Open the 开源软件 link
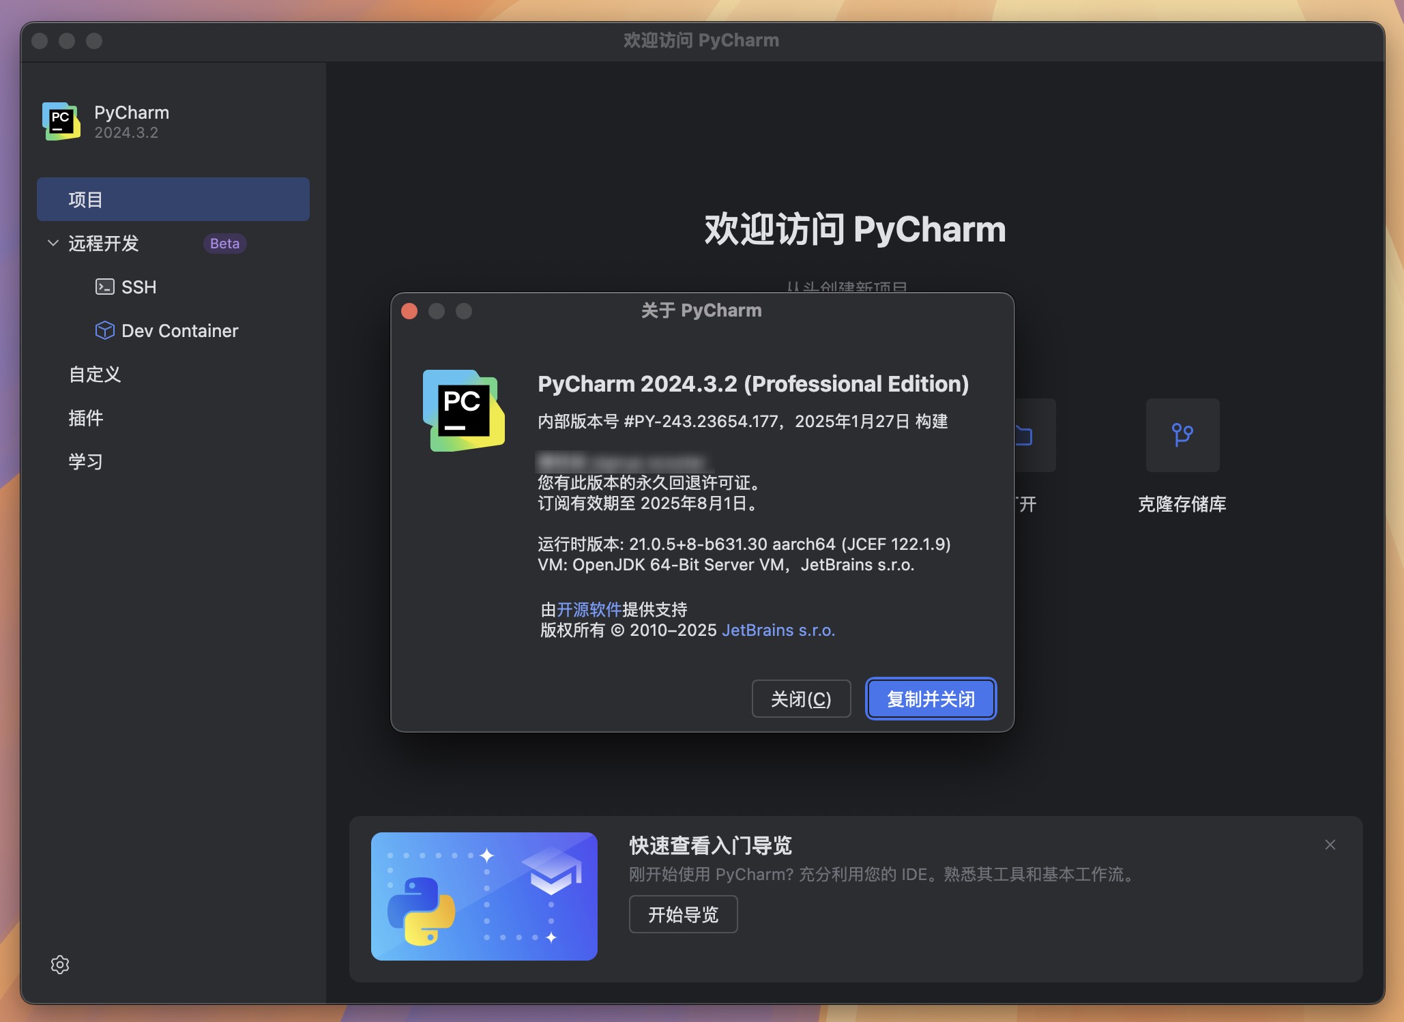This screenshot has height=1022, width=1404. [589, 609]
